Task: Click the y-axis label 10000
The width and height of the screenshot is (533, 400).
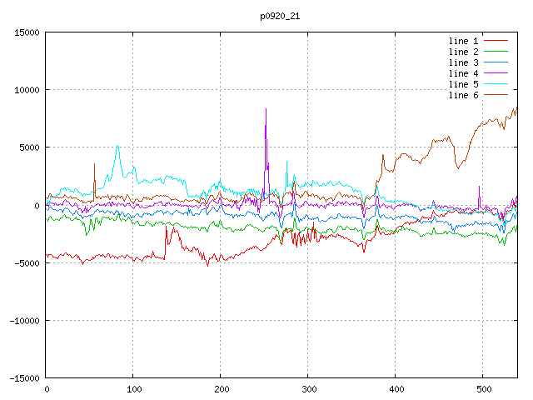Action: 27,90
